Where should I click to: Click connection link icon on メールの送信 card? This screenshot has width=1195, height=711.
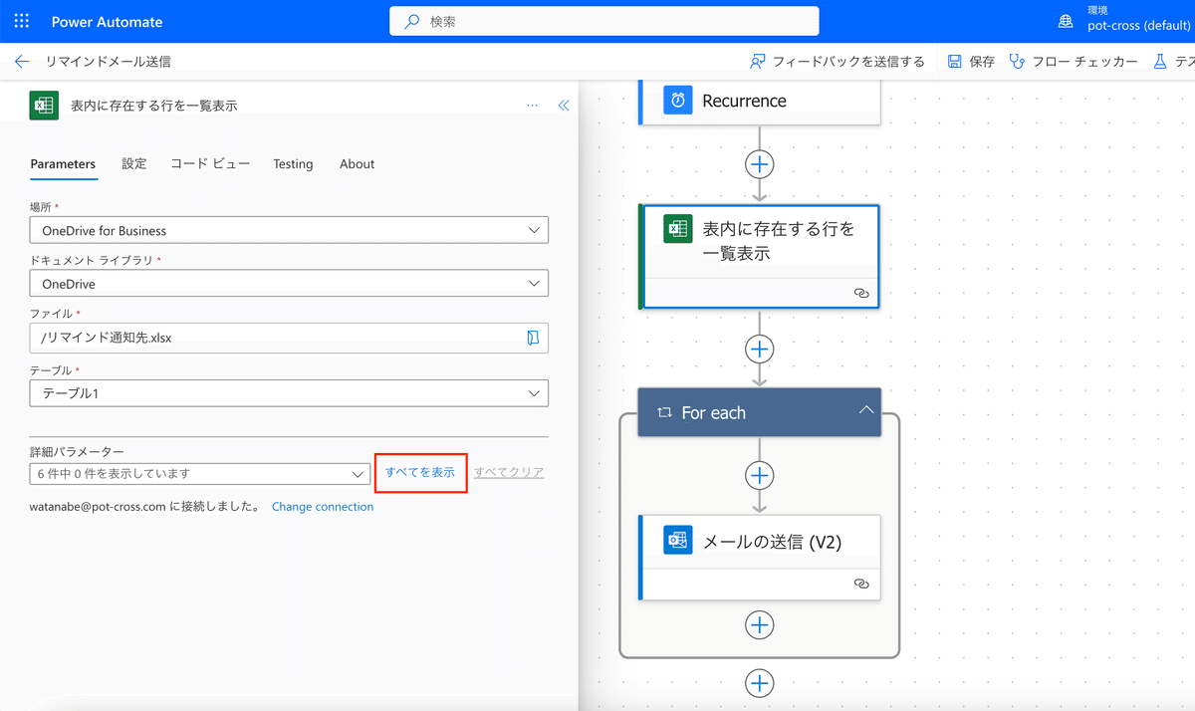tap(861, 585)
